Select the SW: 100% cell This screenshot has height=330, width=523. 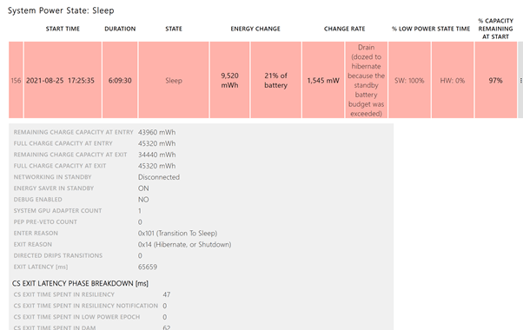(409, 81)
